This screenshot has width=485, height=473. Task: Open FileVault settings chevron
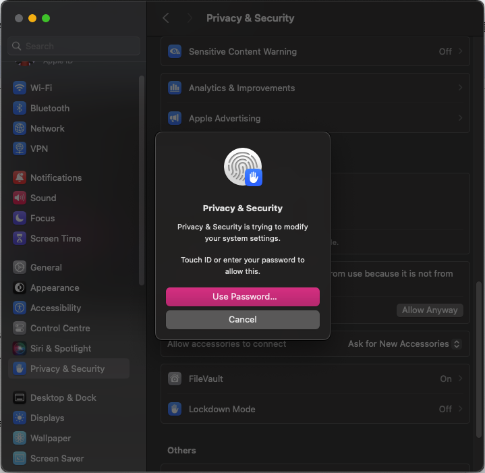tap(460, 379)
